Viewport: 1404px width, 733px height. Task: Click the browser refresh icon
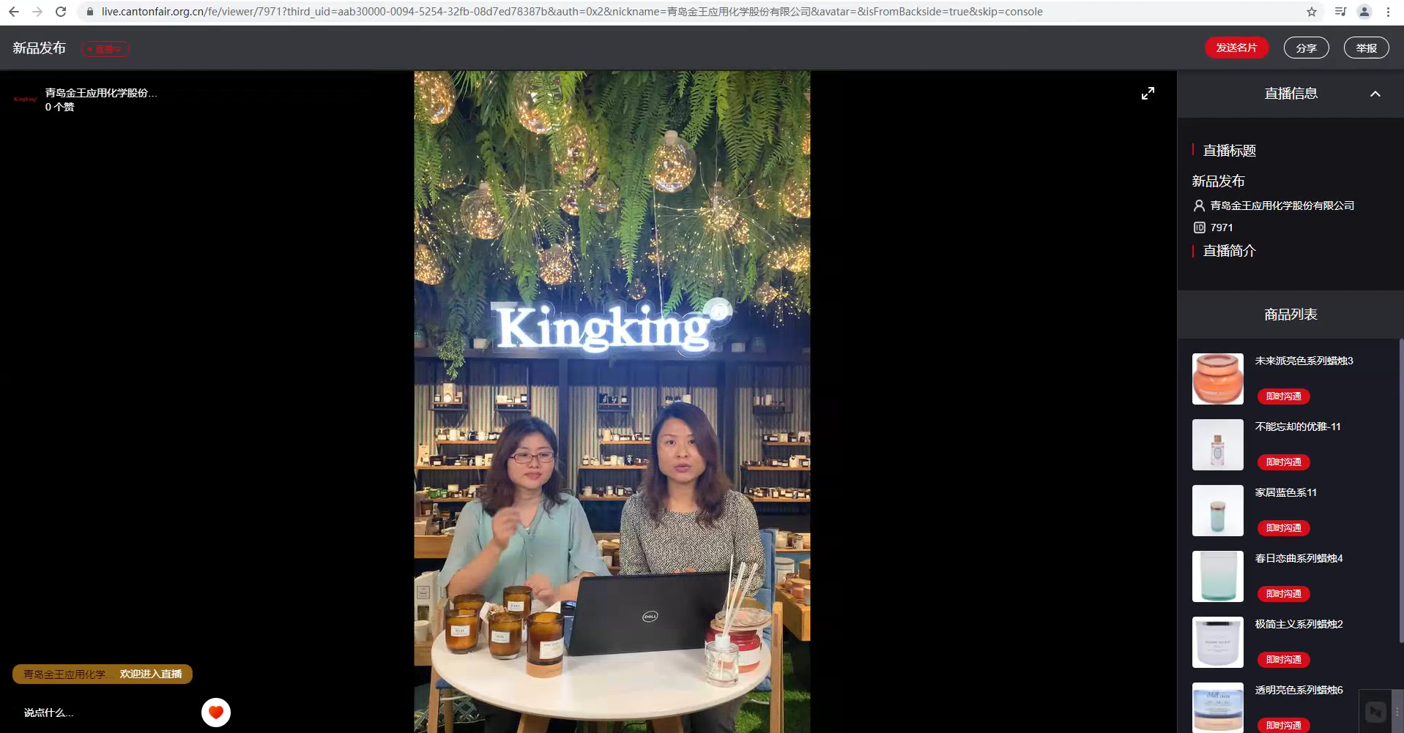point(59,12)
